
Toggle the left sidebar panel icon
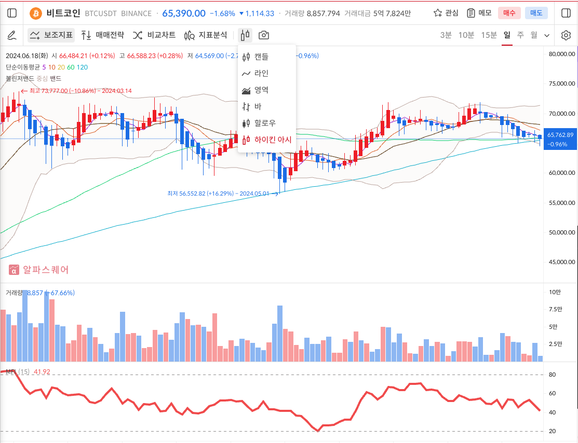click(x=12, y=13)
